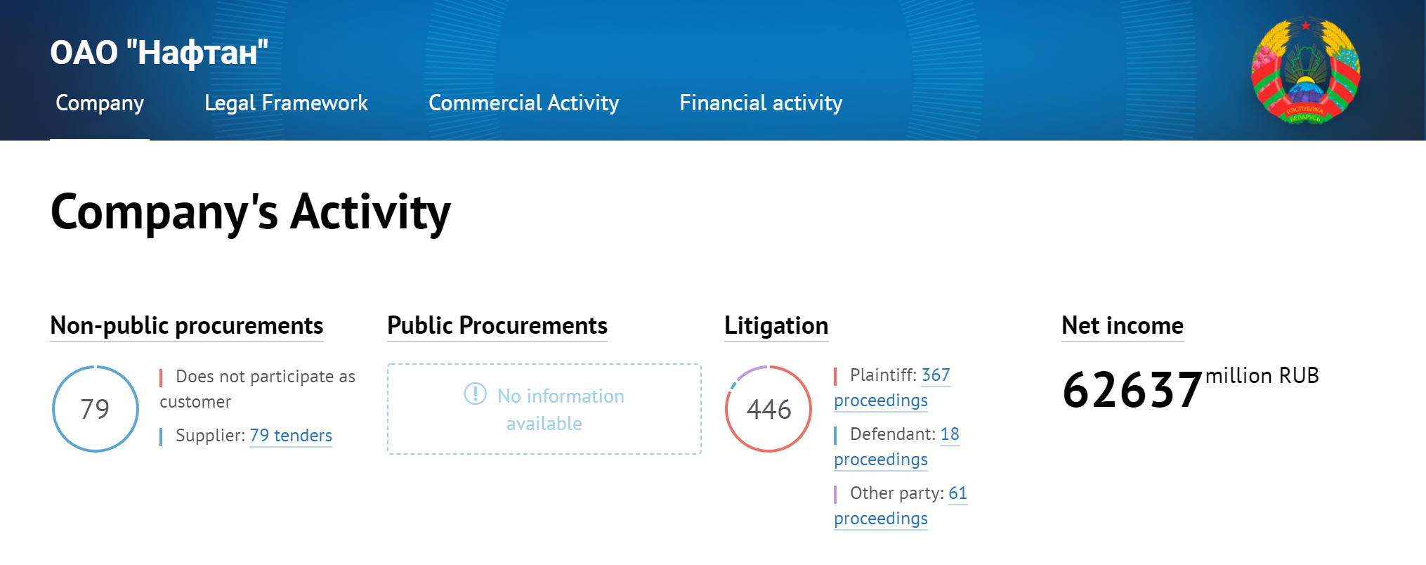The width and height of the screenshot is (1426, 565).
Task: Open the 79 tenders supplier link
Action: 291,436
